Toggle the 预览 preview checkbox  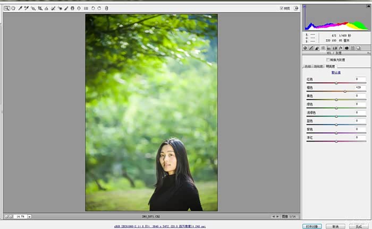click(x=282, y=8)
